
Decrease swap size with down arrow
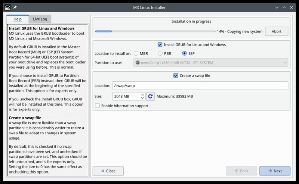click(142, 98)
